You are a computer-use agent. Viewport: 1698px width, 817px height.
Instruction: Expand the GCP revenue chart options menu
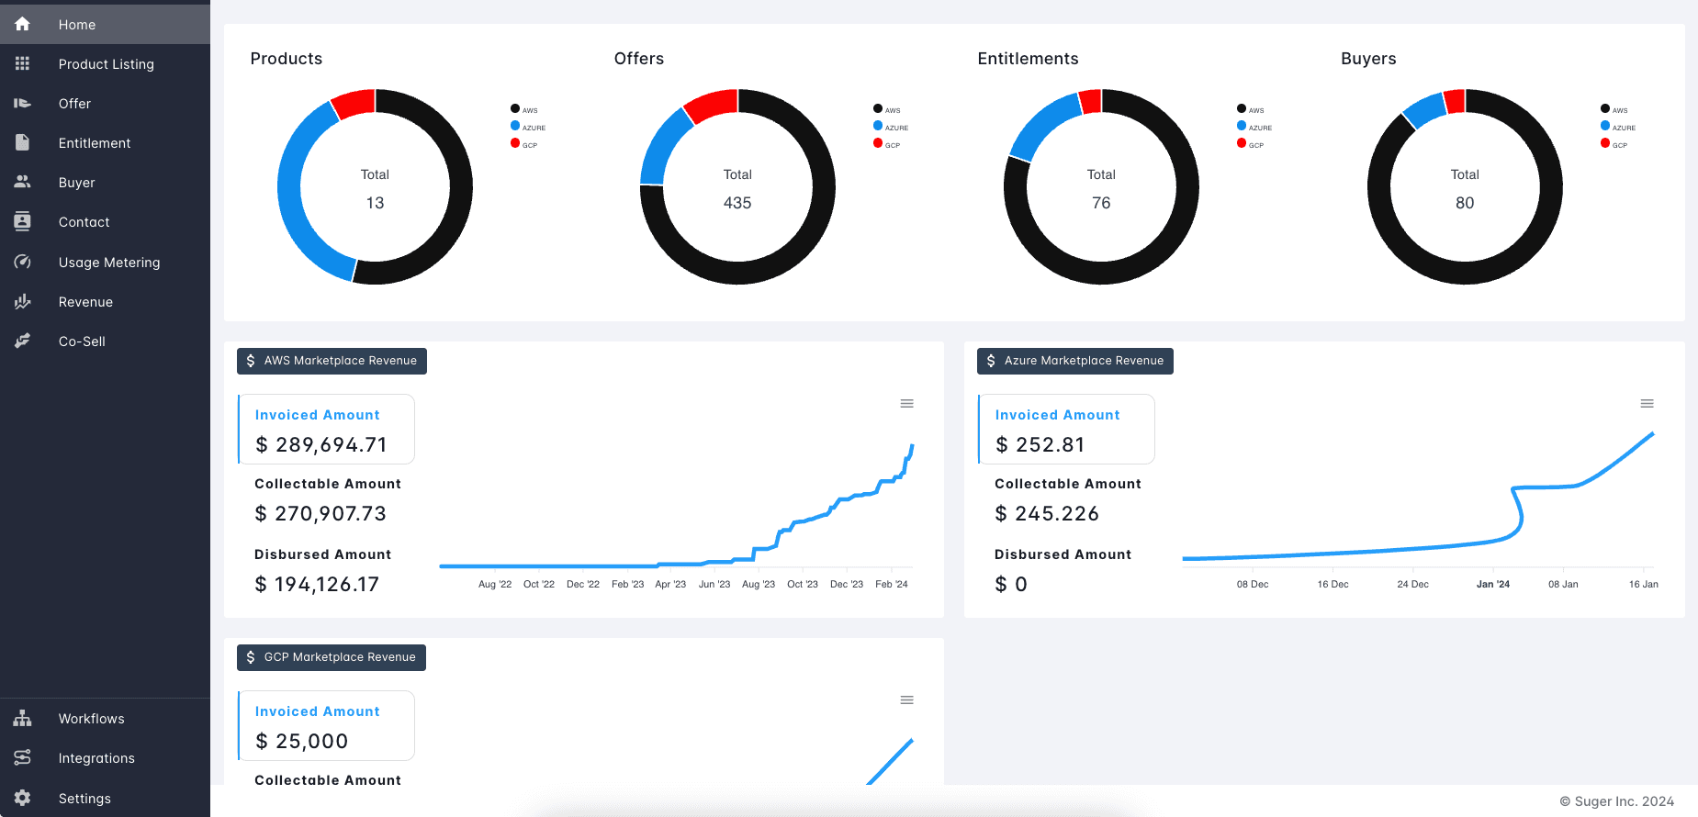[x=906, y=699]
